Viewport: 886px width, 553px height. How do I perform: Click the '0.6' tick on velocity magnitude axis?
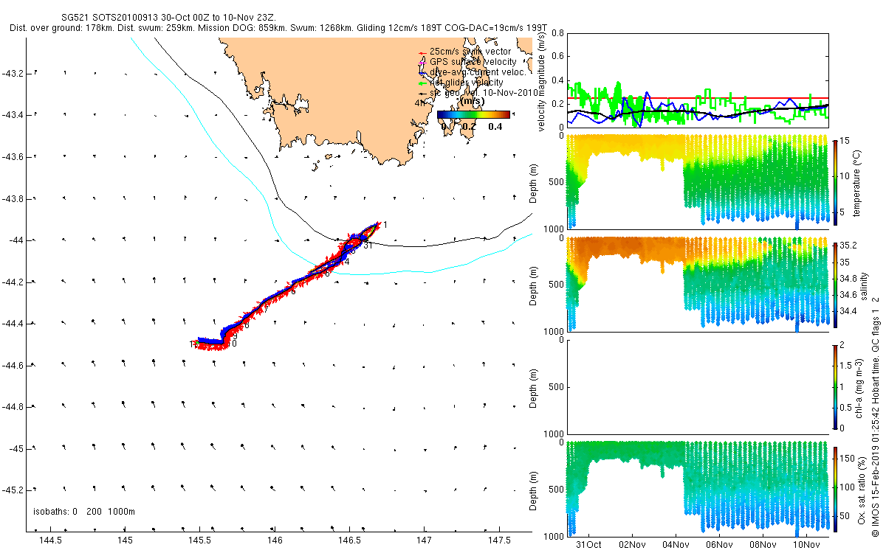pos(557,57)
